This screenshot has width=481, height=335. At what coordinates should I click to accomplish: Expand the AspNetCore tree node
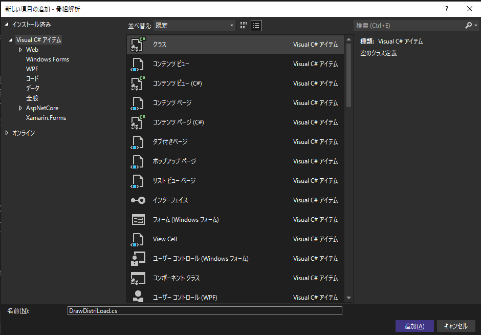coord(20,108)
